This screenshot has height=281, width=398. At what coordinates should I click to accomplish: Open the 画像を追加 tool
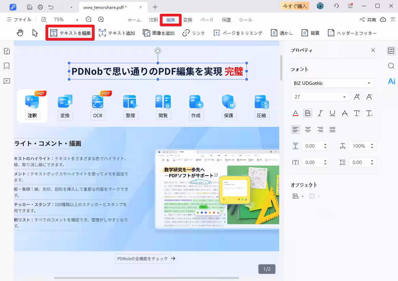(x=159, y=33)
